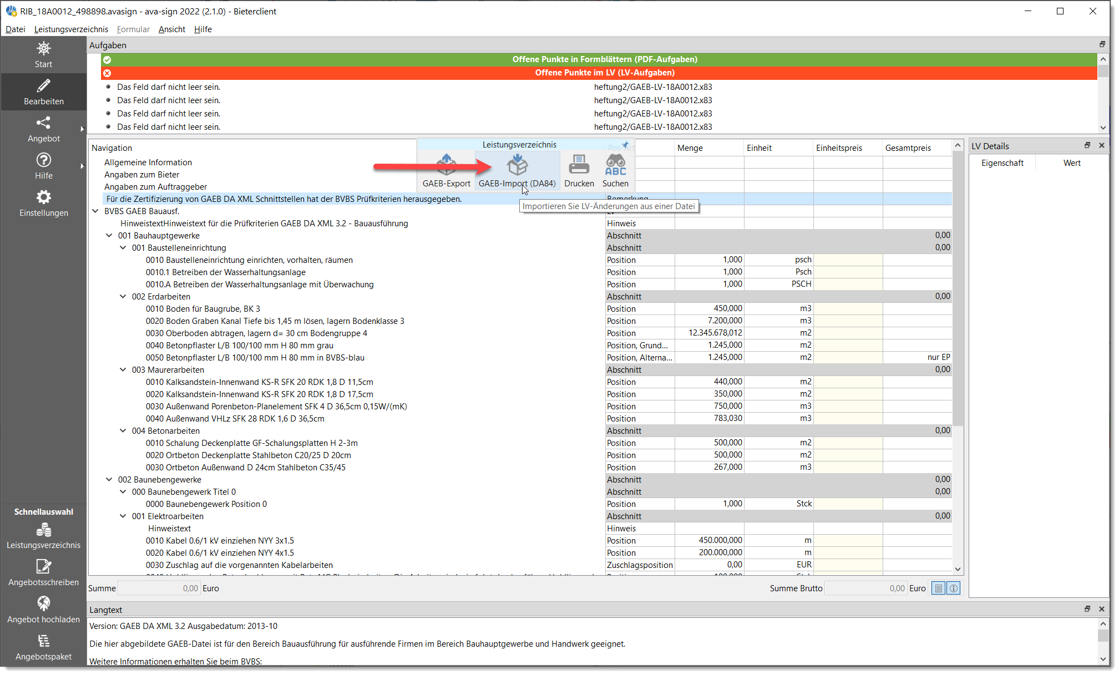
Task: Select Allgemeine Information in navigation
Action: pos(148,163)
